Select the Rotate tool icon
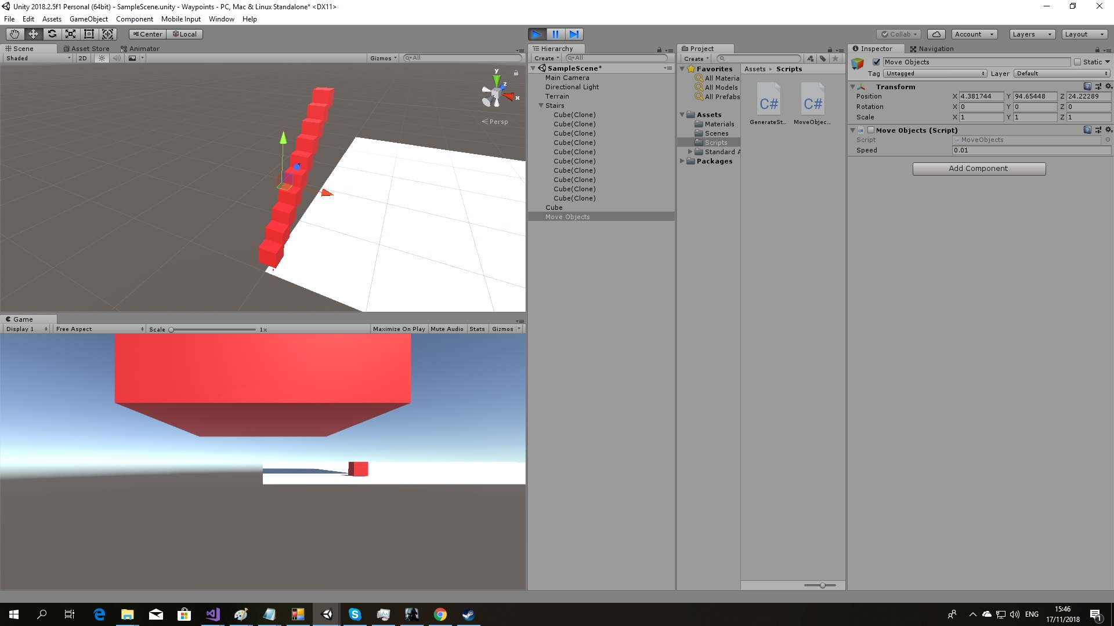The height and width of the screenshot is (626, 1114). pos(52,34)
